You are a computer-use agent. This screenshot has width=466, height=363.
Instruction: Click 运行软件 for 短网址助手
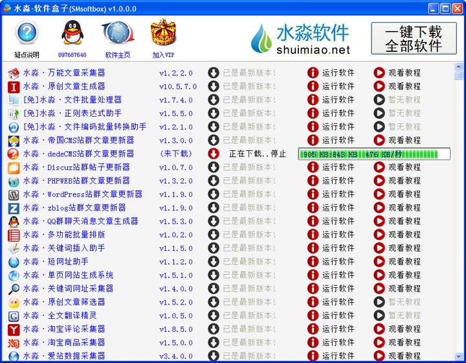tap(338, 262)
